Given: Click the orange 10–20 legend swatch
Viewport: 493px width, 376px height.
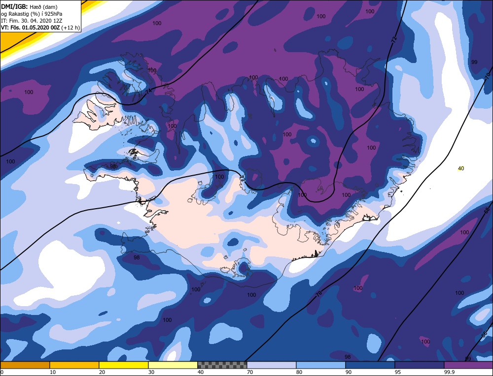Looking at the screenshot, I should (74, 365).
